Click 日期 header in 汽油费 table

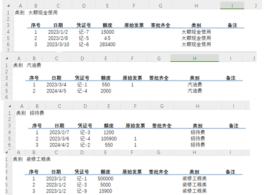56,78
